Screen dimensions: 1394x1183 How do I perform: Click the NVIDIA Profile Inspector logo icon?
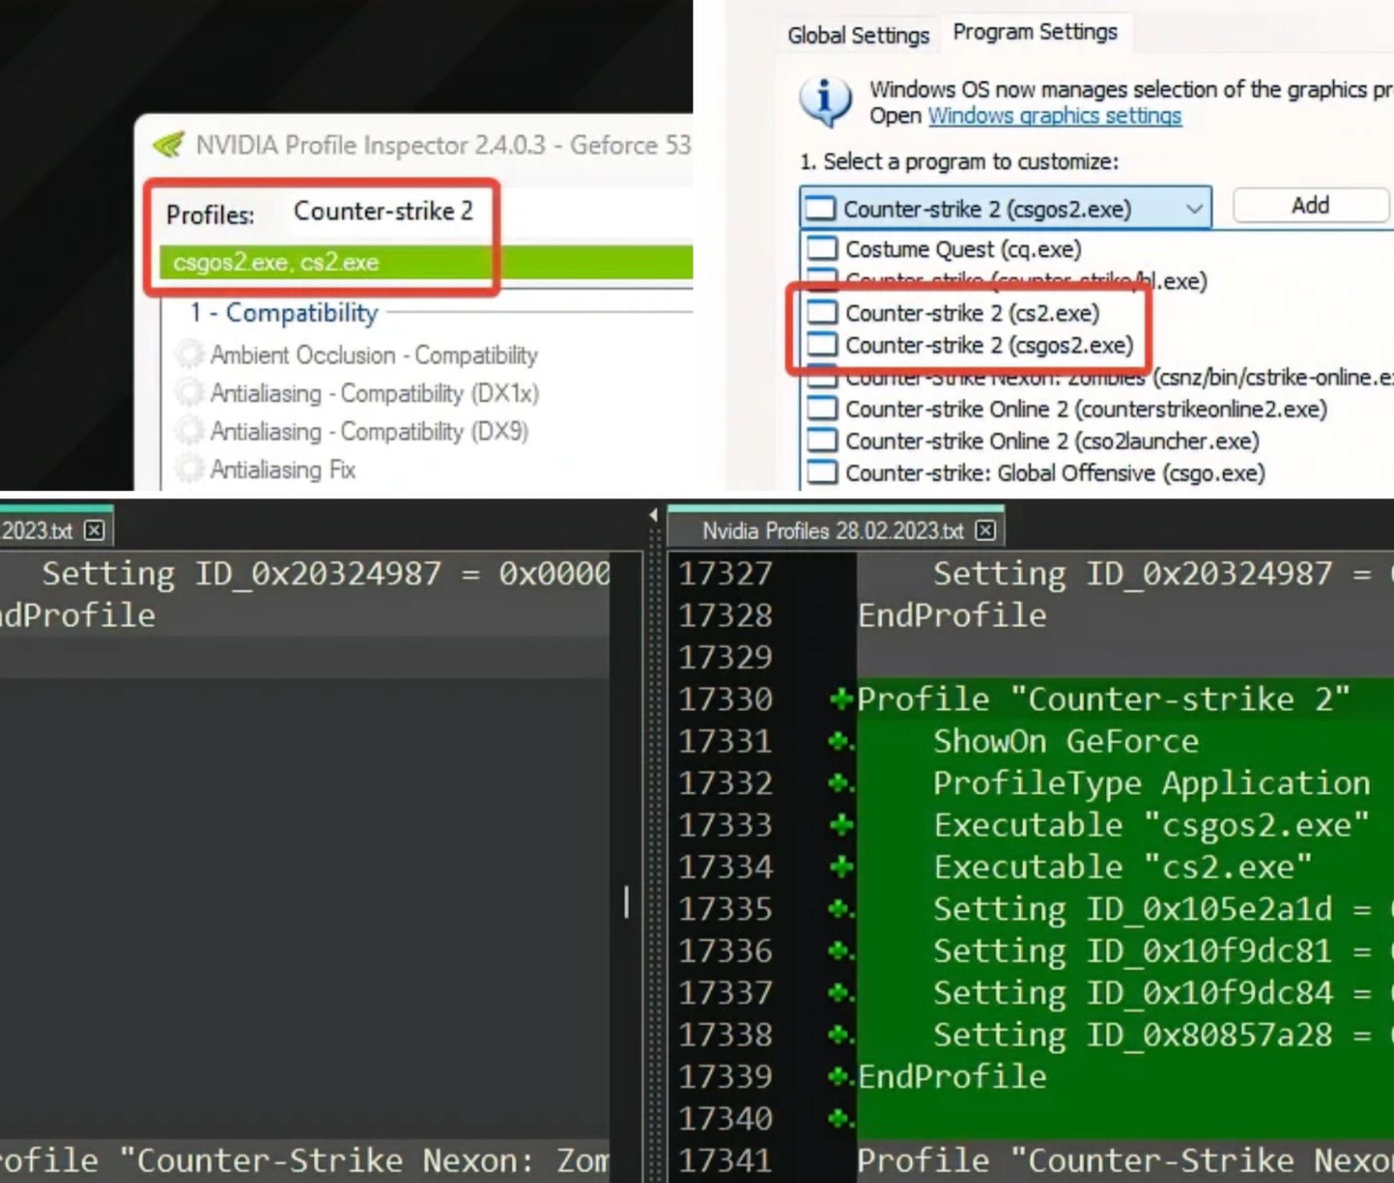(x=169, y=144)
